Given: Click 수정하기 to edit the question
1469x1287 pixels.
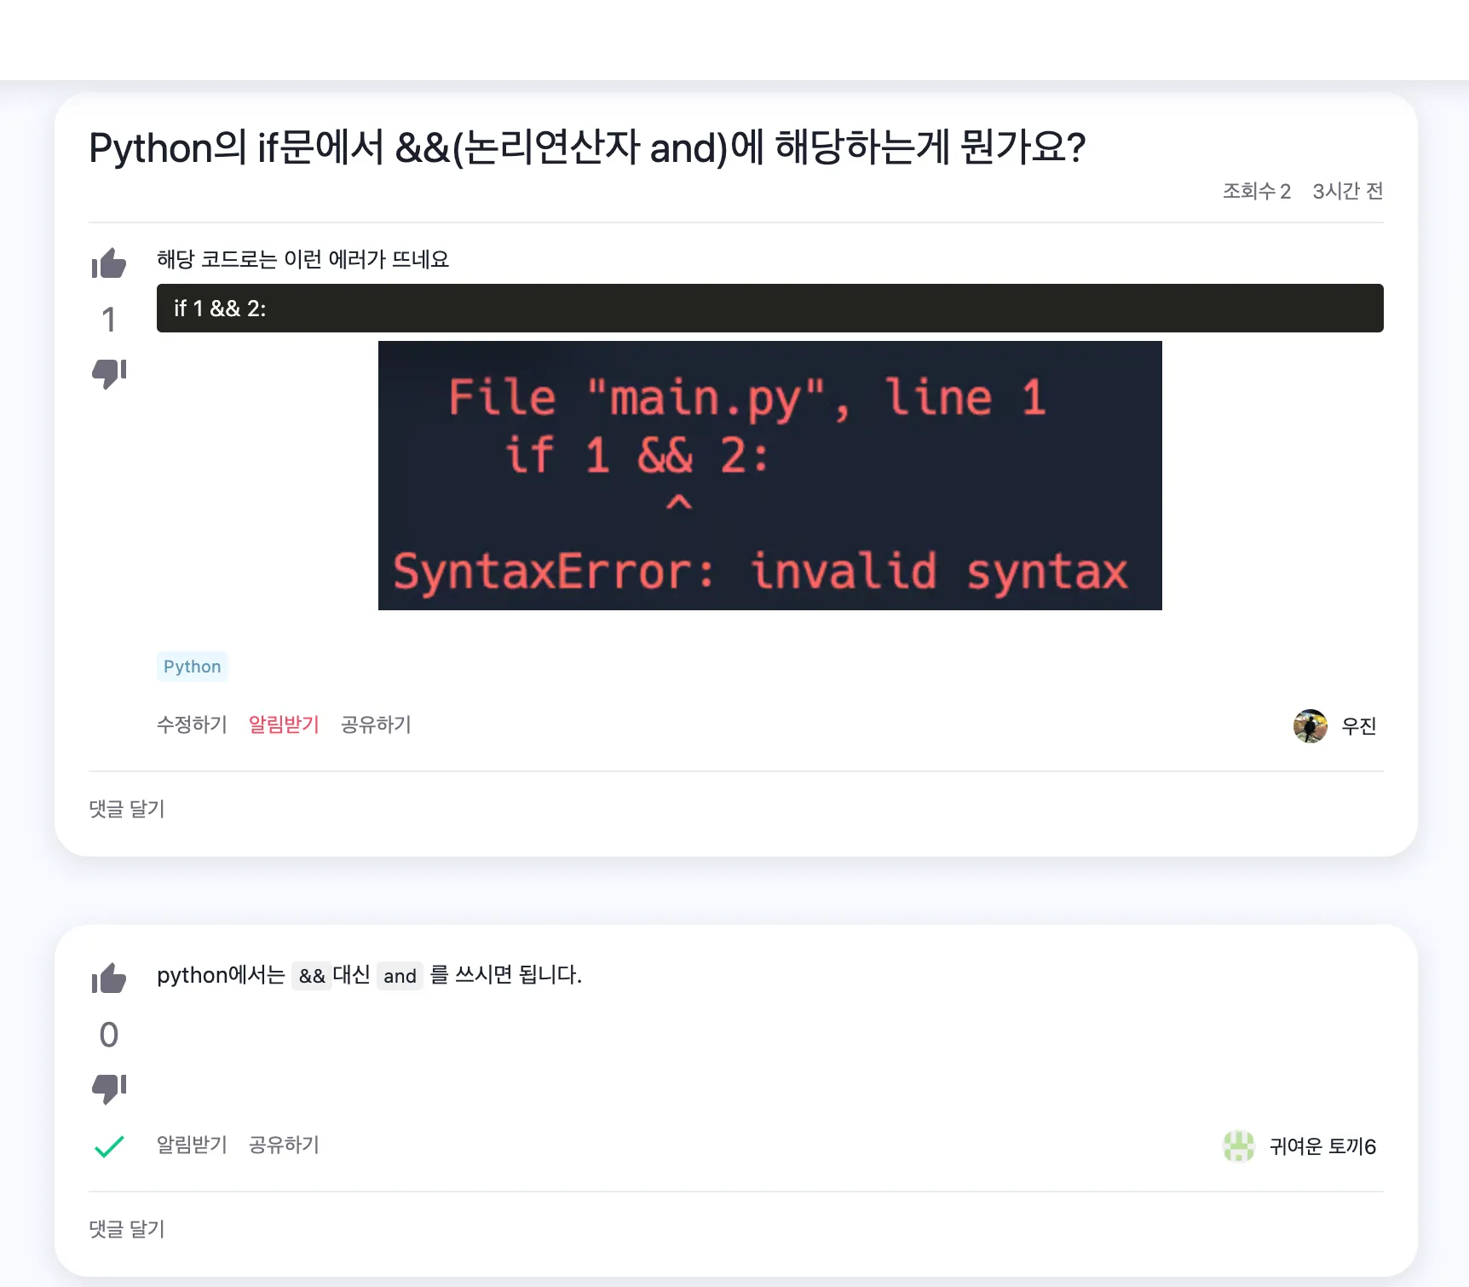Looking at the screenshot, I should [191, 724].
